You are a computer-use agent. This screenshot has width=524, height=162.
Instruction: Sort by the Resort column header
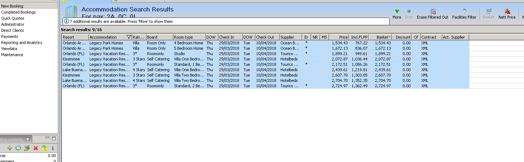pos(75,37)
